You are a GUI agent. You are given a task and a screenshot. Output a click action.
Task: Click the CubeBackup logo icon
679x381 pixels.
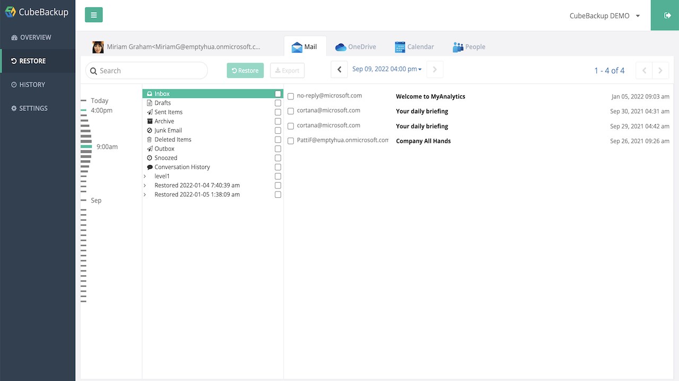(x=10, y=12)
